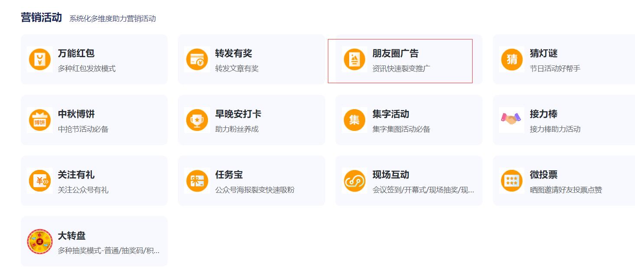Image resolution: width=635 pixels, height=273 pixels.
Task: Click the 接力棒 handshake icon
Action: click(512, 118)
